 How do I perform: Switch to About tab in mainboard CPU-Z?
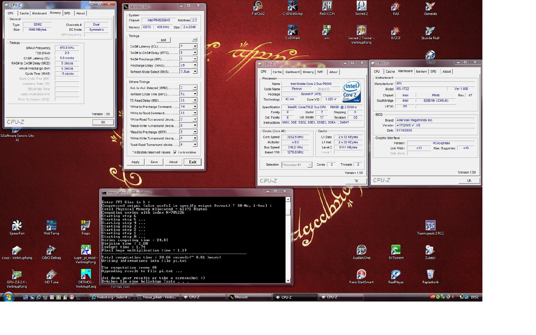pos(447,71)
